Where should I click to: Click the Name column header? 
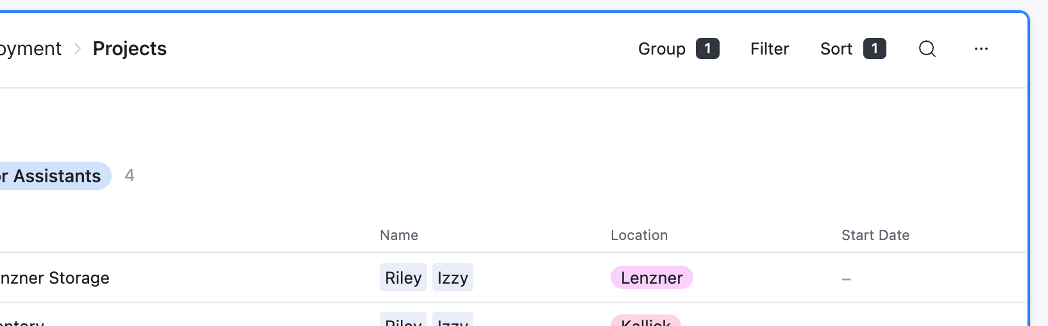coord(399,235)
